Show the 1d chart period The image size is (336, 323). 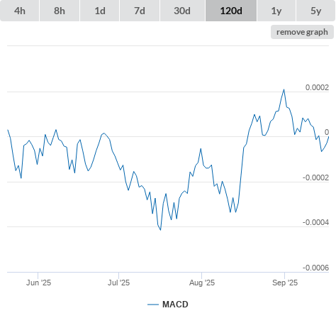(x=100, y=11)
